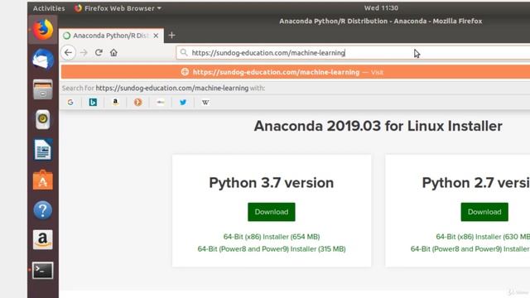Go back with the browser back arrow
530x298 pixels.
click(68, 53)
